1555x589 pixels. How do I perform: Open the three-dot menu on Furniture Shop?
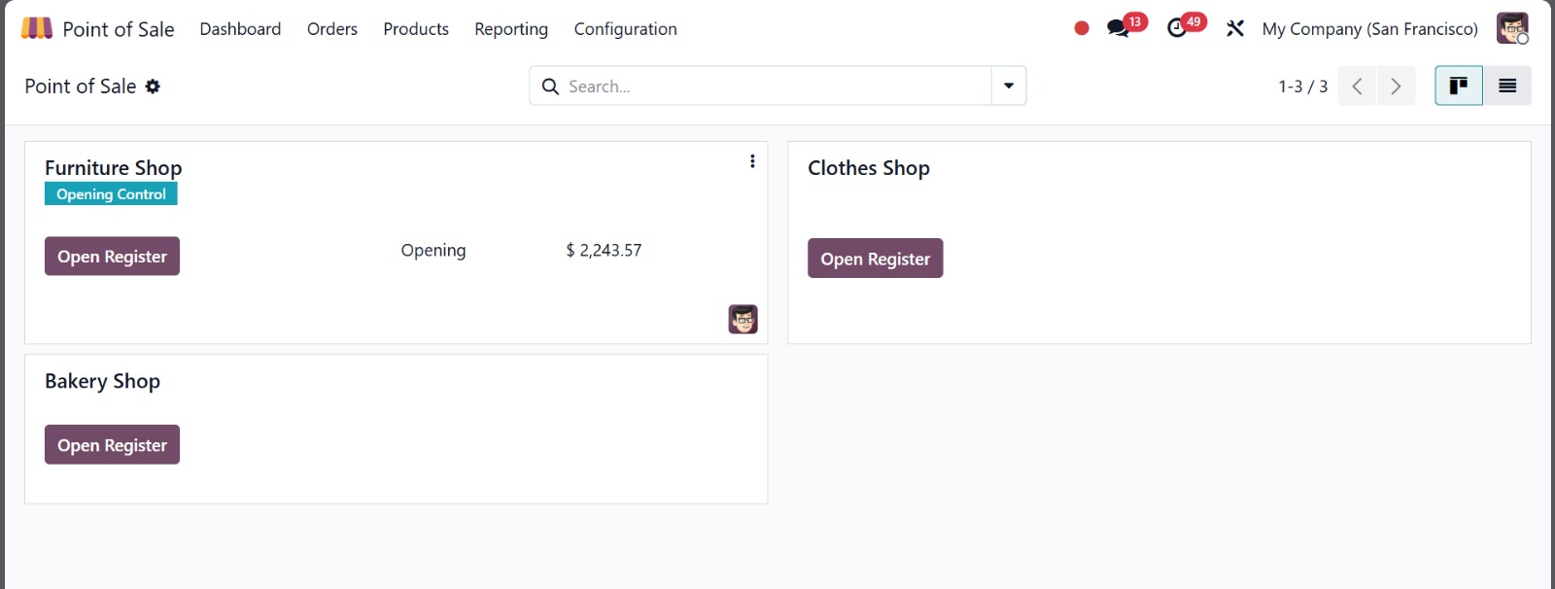pos(752,161)
